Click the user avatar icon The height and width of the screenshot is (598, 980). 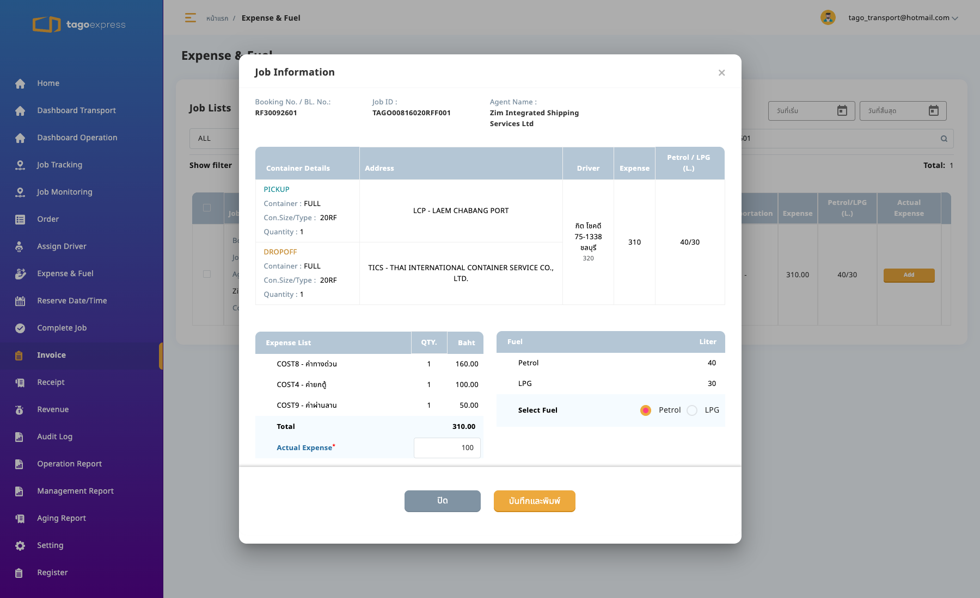click(828, 17)
